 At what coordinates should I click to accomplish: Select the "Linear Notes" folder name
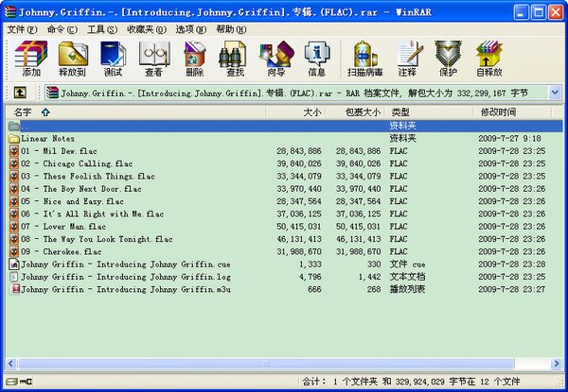click(48, 138)
